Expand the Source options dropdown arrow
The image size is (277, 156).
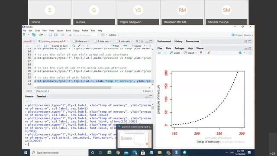point(144,46)
